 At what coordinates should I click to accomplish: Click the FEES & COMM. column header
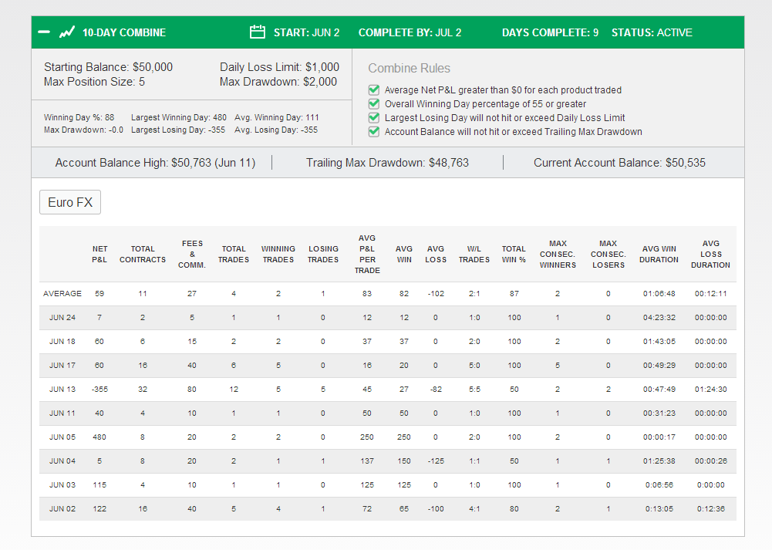pyautogui.click(x=192, y=254)
